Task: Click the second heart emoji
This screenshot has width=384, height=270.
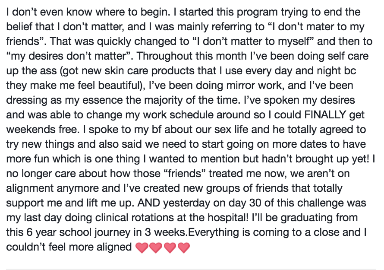Action: [x=156, y=248]
